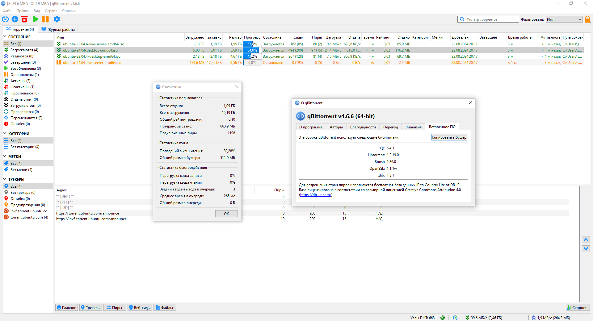The width and height of the screenshot is (593, 321).
Task: Close the О qBittorrent dialog
Action: click(470, 103)
